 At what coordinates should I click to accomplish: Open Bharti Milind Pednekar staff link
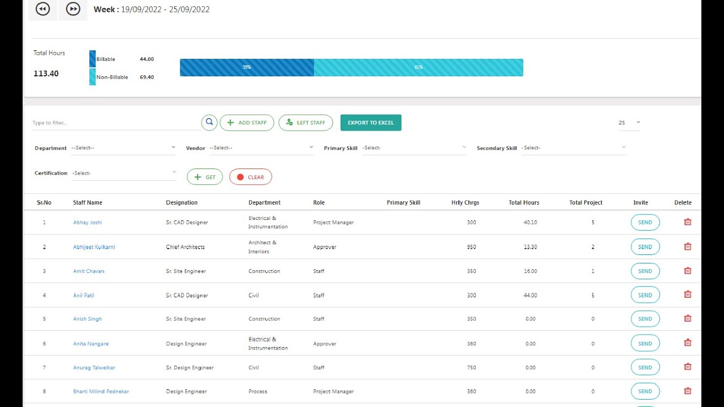101,391
